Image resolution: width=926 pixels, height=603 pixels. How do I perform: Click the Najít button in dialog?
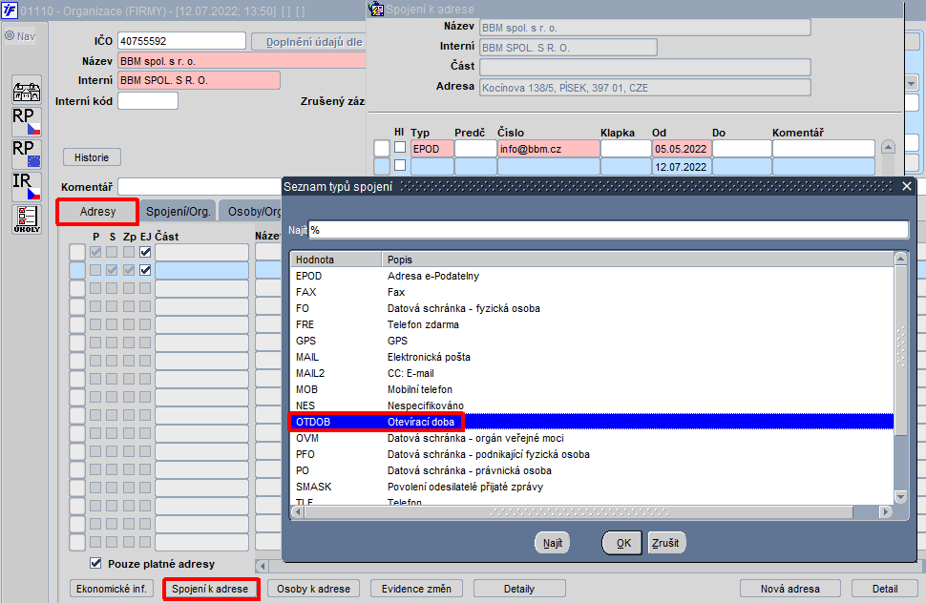552,543
